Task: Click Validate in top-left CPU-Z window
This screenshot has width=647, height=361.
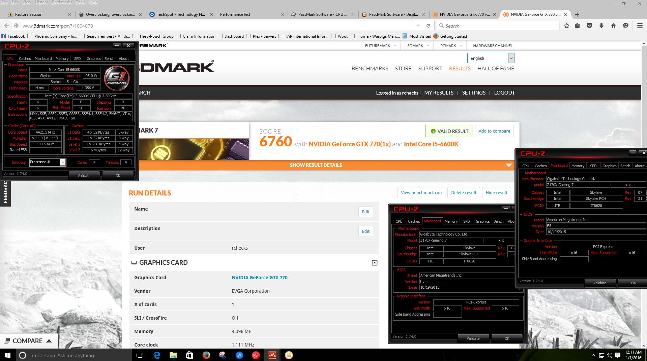Action: (84, 176)
